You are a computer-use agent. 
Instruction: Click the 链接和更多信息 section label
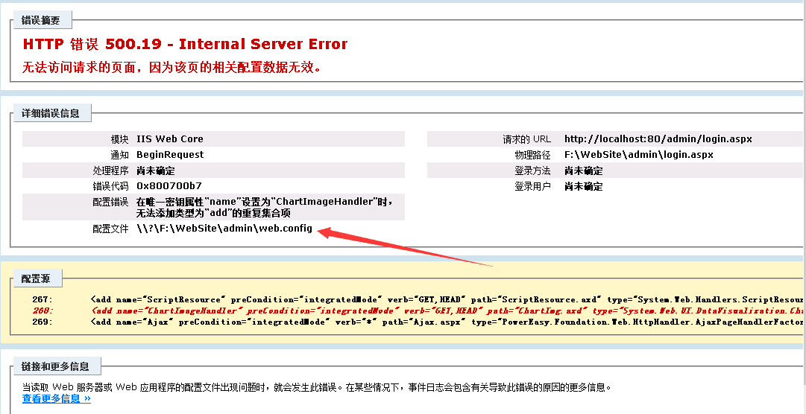pos(55,366)
